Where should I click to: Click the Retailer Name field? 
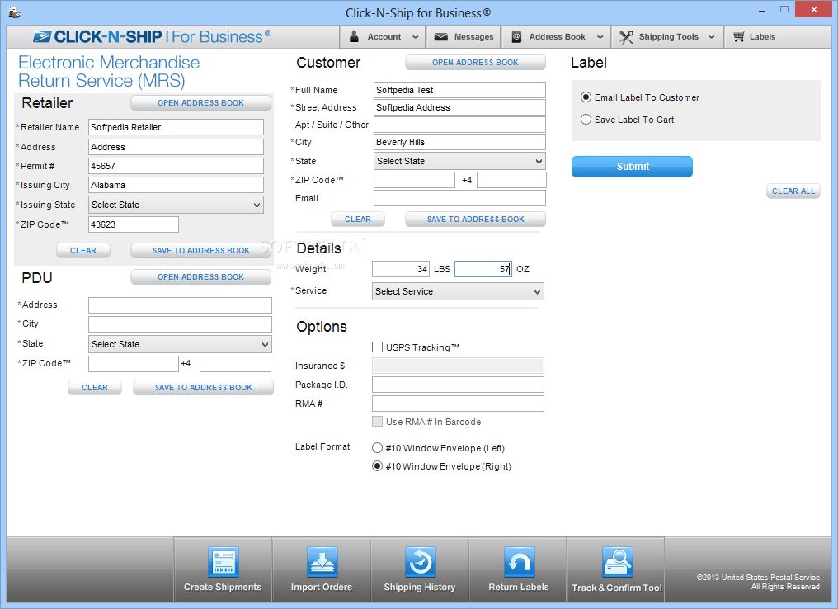(x=176, y=127)
